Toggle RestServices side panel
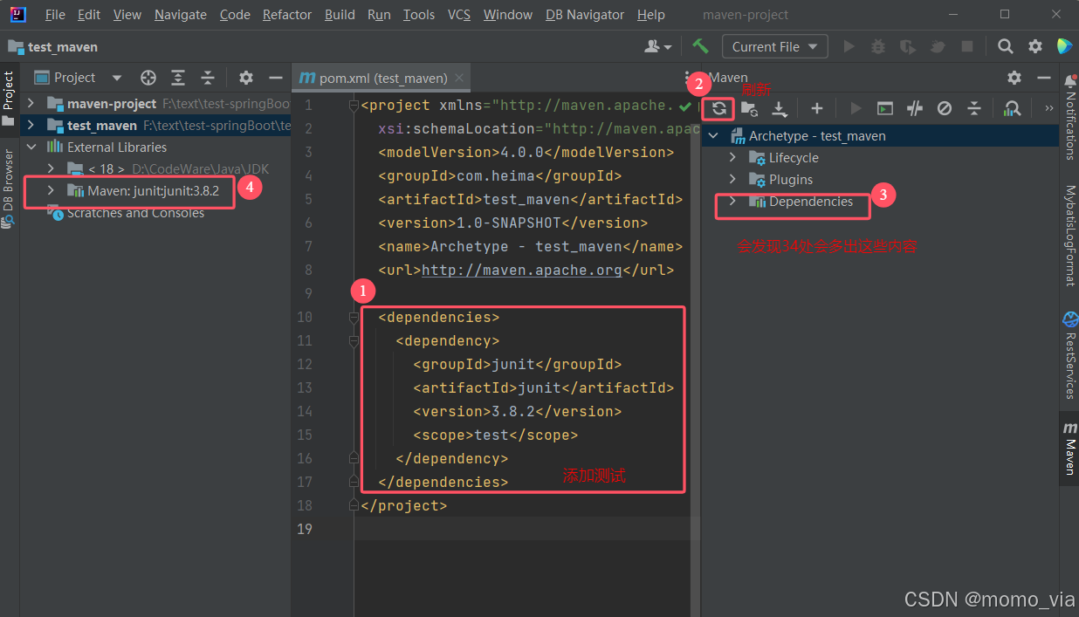 pos(1070,355)
